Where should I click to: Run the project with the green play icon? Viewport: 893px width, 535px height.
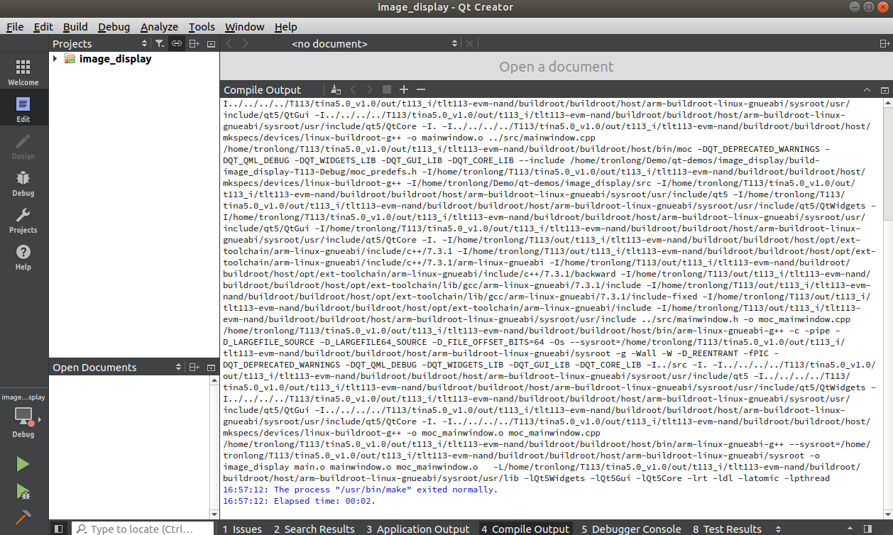(x=23, y=463)
